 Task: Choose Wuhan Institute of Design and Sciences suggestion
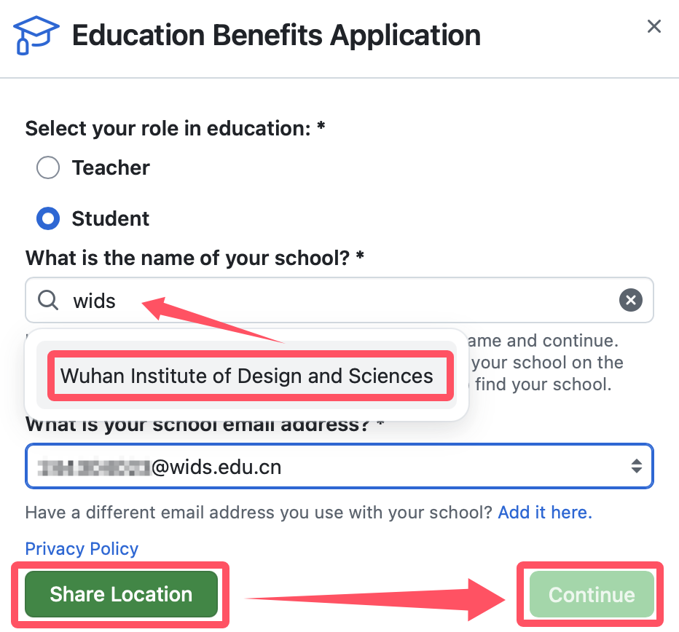click(x=247, y=376)
